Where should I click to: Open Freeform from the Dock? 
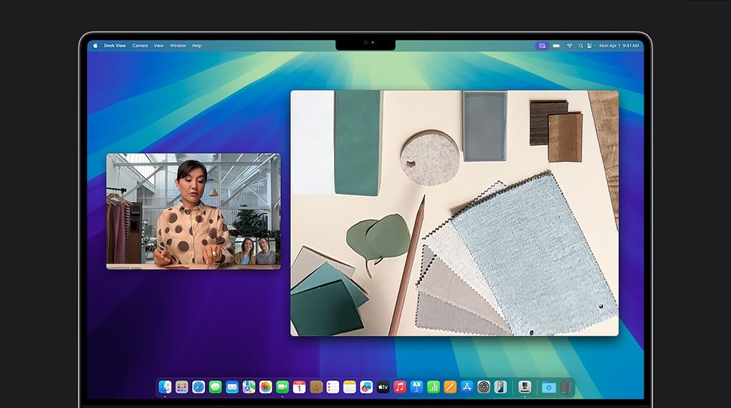[x=366, y=387]
